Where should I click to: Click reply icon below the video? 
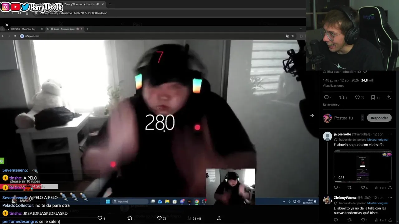point(100,218)
